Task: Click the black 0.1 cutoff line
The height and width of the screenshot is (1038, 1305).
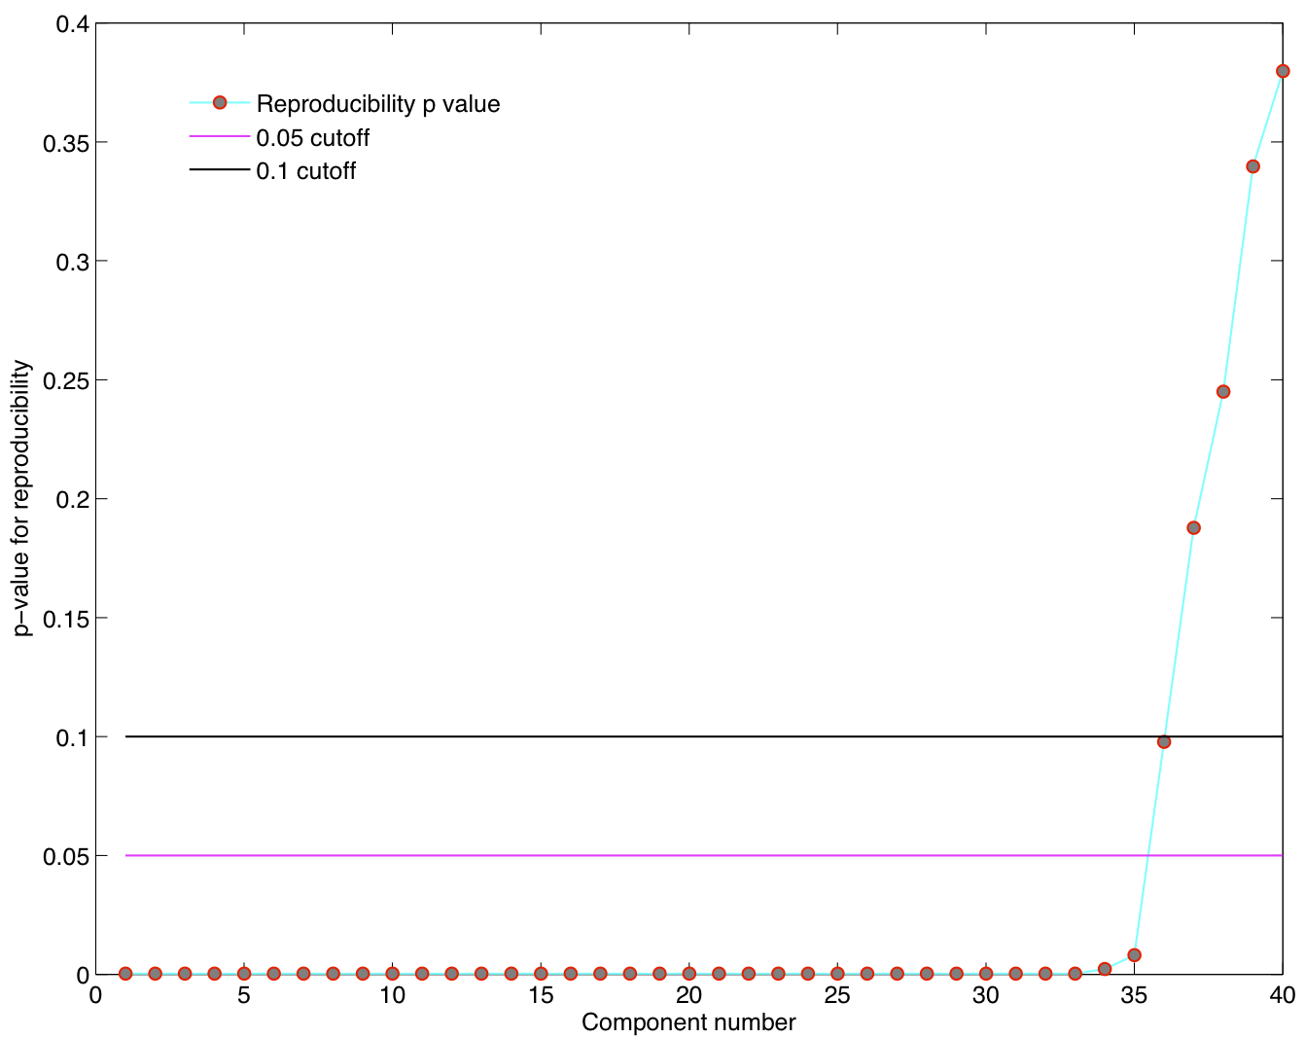Action: click(x=632, y=738)
